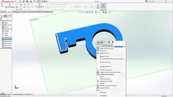Open the Rectangle tool dropdown arrow
Viewport: 173px width, 97px height.
(19, 7)
